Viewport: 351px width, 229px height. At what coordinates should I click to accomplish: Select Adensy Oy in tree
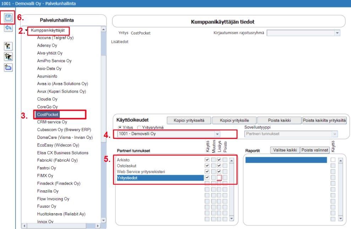pyautogui.click(x=47, y=45)
